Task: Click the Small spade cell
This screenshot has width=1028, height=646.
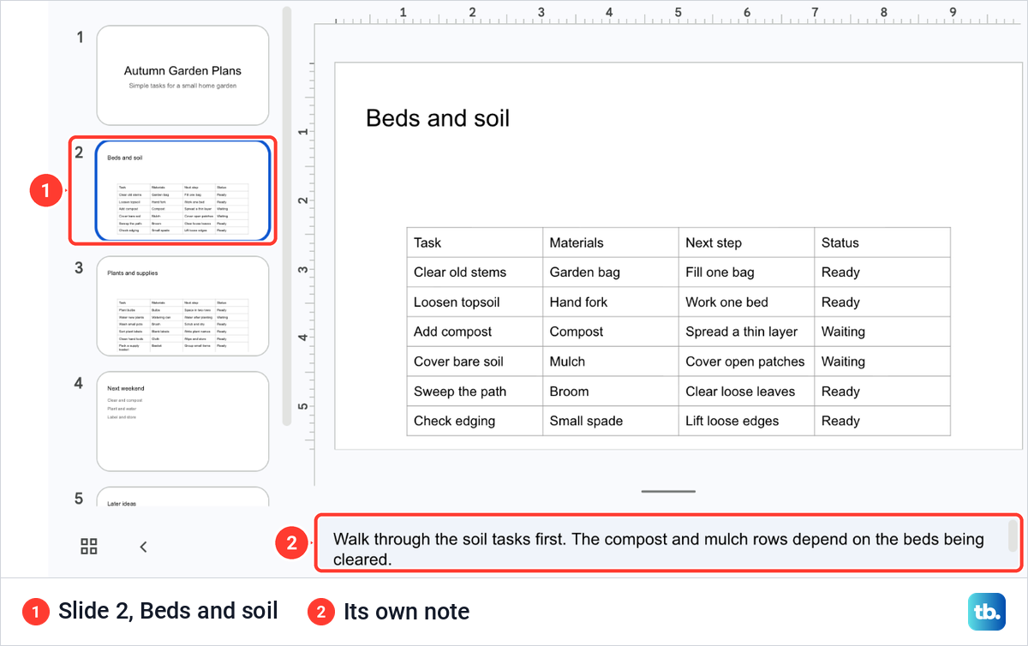Action: click(x=611, y=421)
